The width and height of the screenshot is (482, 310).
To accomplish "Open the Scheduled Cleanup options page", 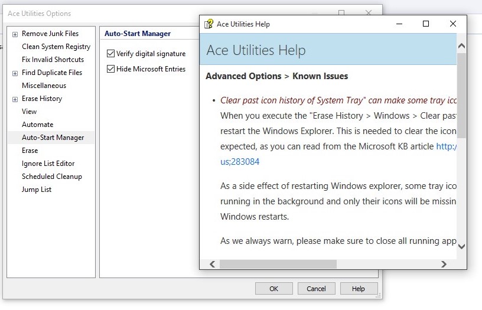I will pyautogui.click(x=52, y=177).
